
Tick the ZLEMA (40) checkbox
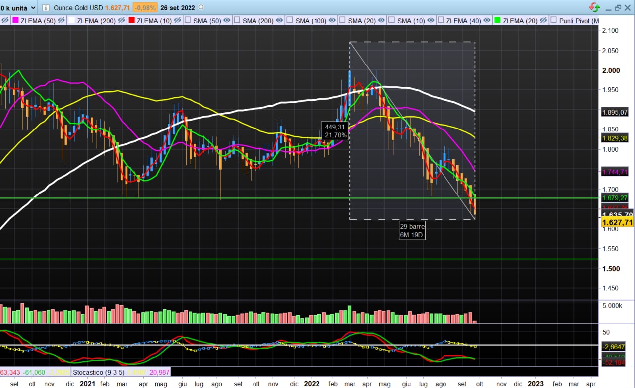click(x=441, y=21)
